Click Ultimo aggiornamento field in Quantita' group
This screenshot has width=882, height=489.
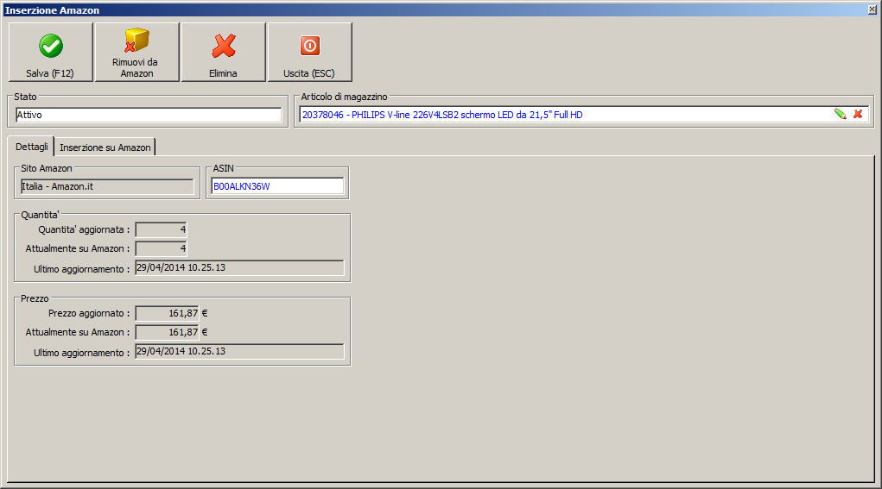239,268
